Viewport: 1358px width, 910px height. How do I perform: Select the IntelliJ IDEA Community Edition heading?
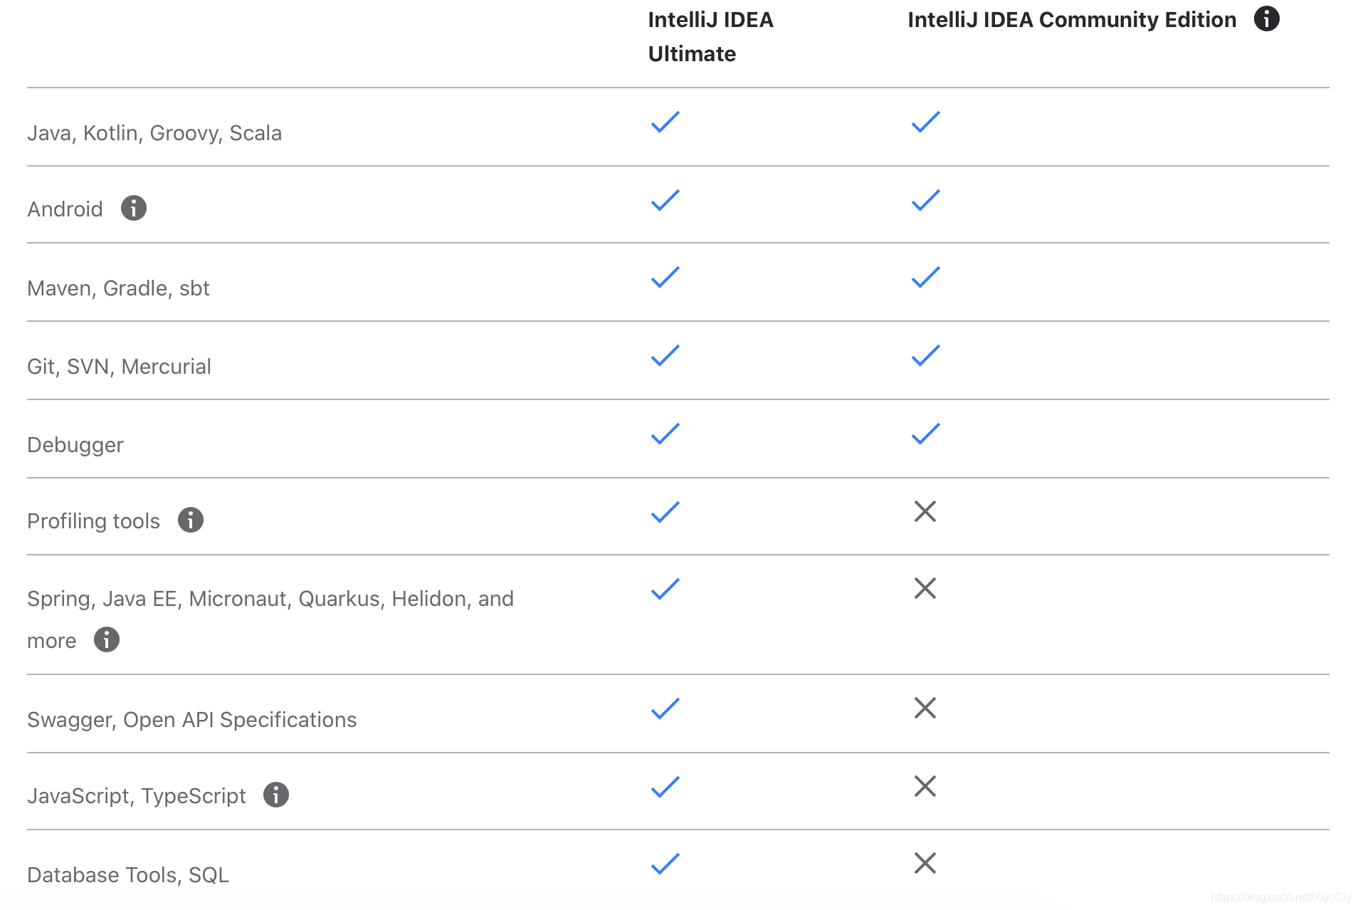click(x=1071, y=20)
